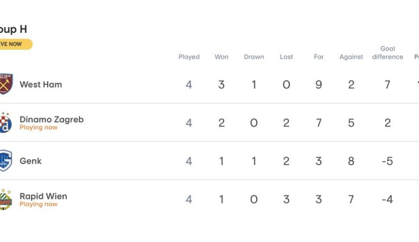The height and width of the screenshot is (242, 419).
Task: Click the Dinamo Zagreb club crest
Action: [x=5, y=123]
